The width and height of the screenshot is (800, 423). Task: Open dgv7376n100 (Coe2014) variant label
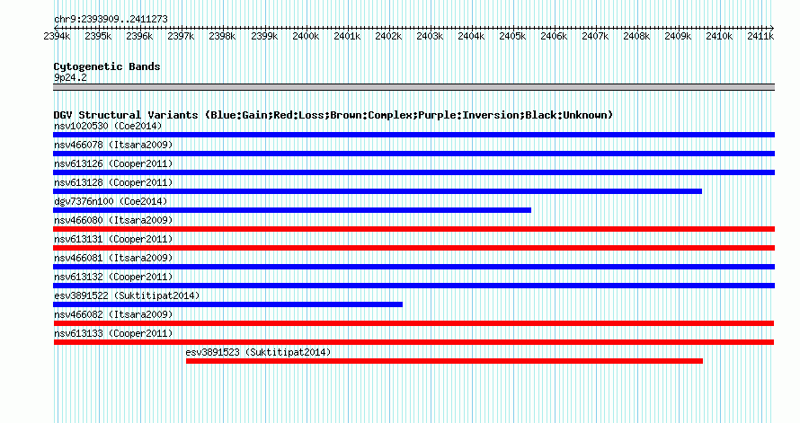tap(111, 201)
